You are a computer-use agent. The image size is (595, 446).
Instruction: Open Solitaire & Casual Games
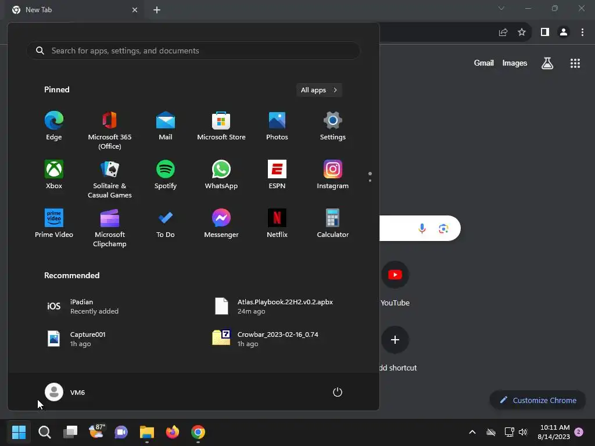coord(110,179)
